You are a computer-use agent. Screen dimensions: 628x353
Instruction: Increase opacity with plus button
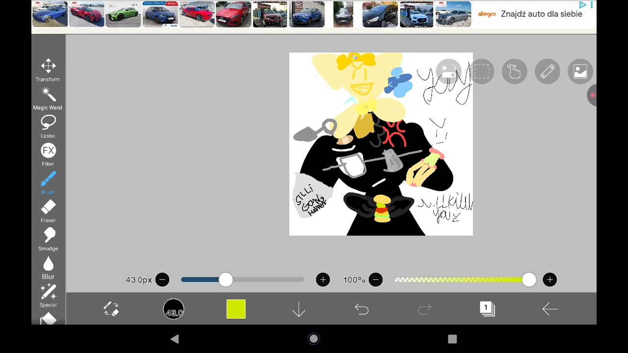click(549, 279)
